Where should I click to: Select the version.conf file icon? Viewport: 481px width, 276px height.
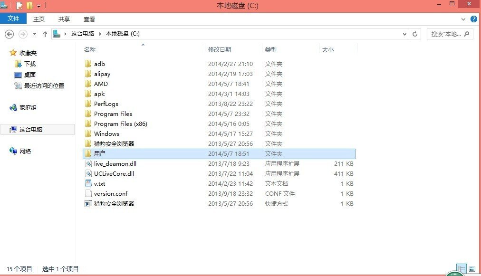(x=88, y=193)
